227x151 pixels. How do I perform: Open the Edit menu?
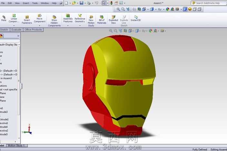pyautogui.click(x=10, y=3)
